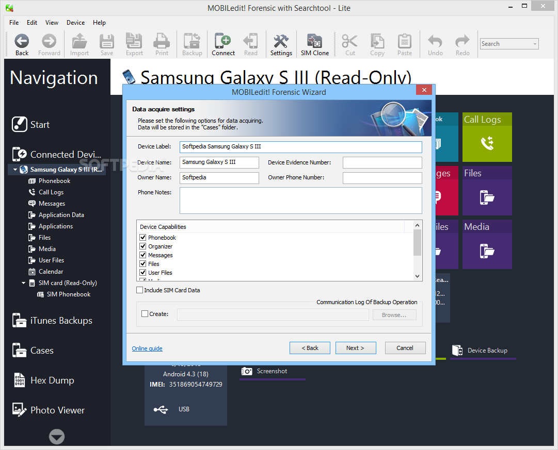Click the round down arrow below Photo Viewer
Screen dimensions: 558x450
click(57, 437)
